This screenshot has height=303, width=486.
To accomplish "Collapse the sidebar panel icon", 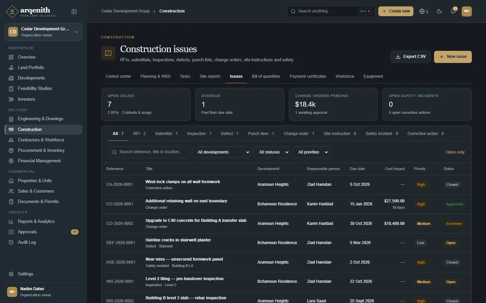I will click(x=74, y=12).
